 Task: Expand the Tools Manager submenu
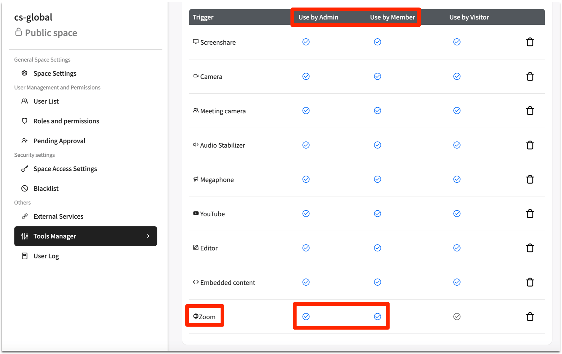[x=148, y=236]
